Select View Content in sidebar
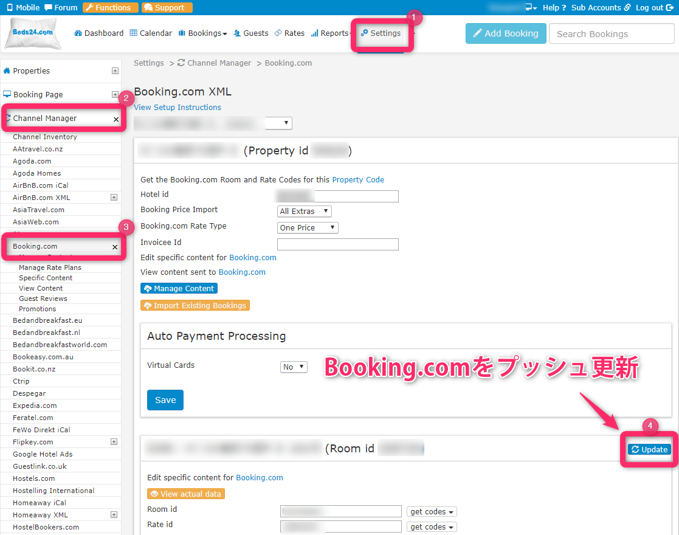The width and height of the screenshot is (679, 535). [x=41, y=288]
